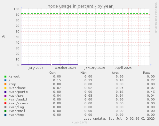Image resolution: width=159 pixels, height=126 pixels.
Task: Select the /usr/home legend label
Action: click(x=17, y=88)
